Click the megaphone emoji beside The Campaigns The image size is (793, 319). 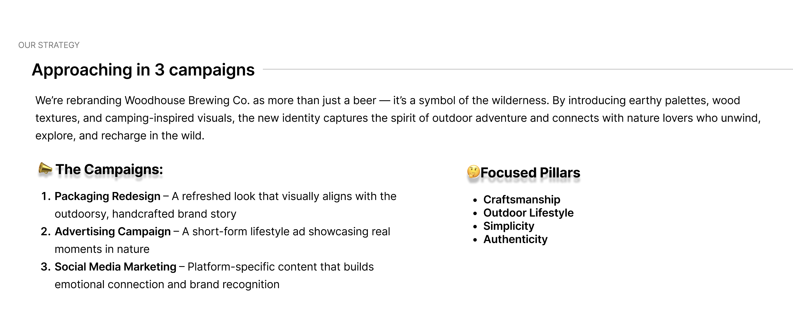pyautogui.click(x=45, y=168)
